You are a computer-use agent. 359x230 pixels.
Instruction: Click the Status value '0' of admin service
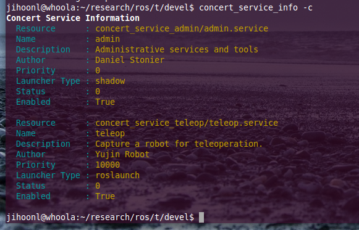coord(98,92)
